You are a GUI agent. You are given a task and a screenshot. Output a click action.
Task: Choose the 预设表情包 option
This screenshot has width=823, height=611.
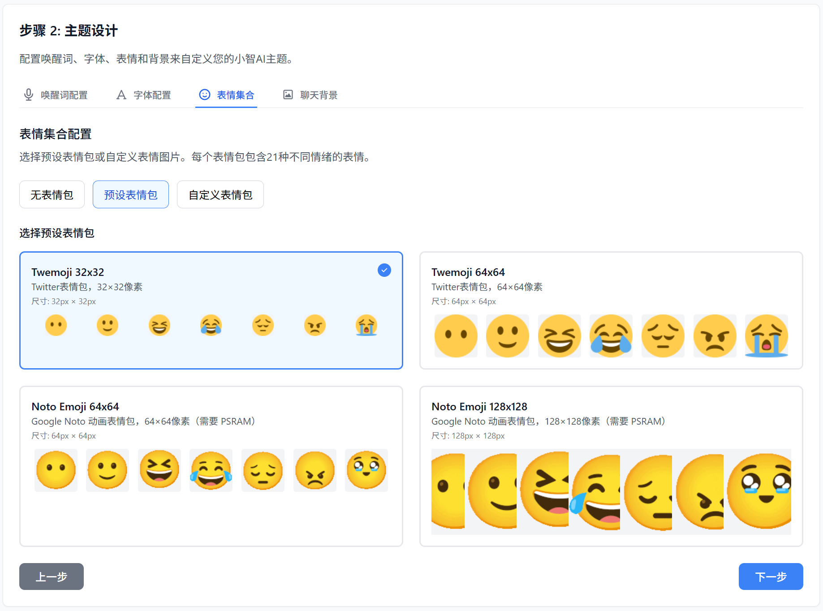[x=131, y=194]
